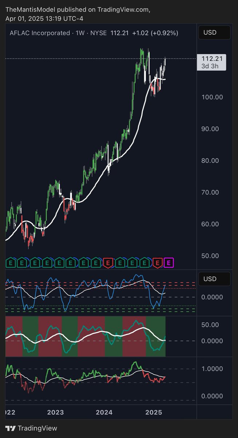Image resolution: width=238 pixels, height=438 pixels.
Task: Open the USD currency selector on the price chart
Action: click(215, 32)
